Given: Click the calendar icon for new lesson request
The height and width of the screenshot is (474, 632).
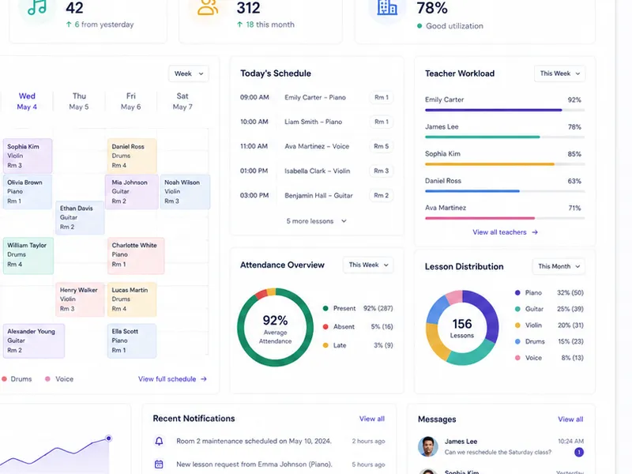Looking at the screenshot, I should click(x=160, y=465).
